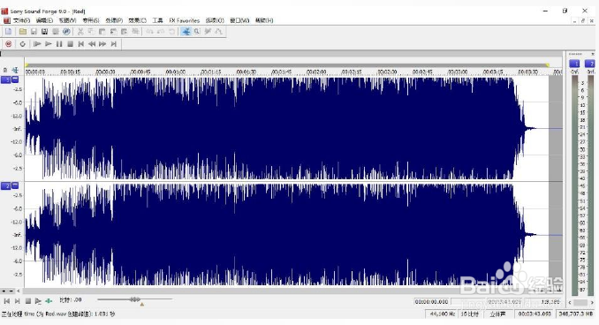599x325 pixels.
Task: Click Rewind in the transport bar
Action: 92,44
